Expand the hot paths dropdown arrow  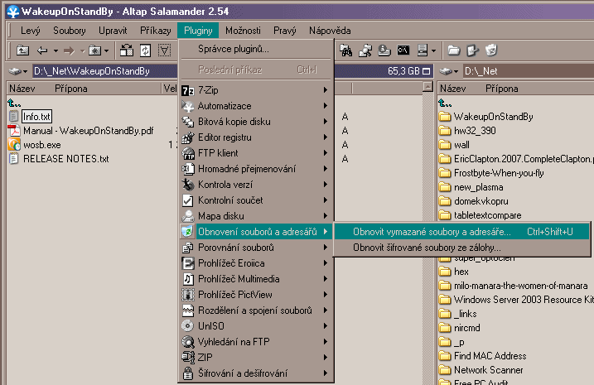pos(106,51)
